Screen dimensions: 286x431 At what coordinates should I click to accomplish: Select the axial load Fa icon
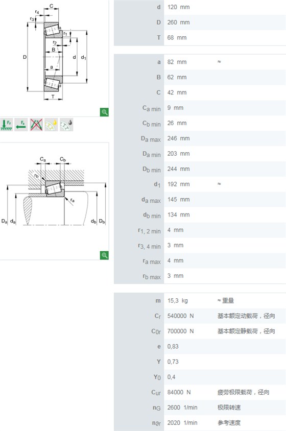pos(21,125)
